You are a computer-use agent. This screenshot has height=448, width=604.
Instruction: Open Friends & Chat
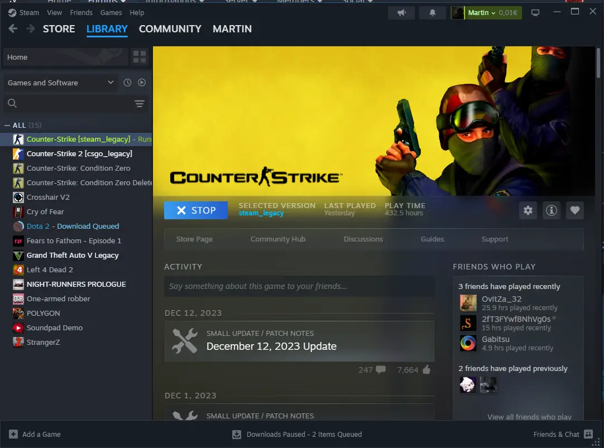pyautogui.click(x=563, y=434)
